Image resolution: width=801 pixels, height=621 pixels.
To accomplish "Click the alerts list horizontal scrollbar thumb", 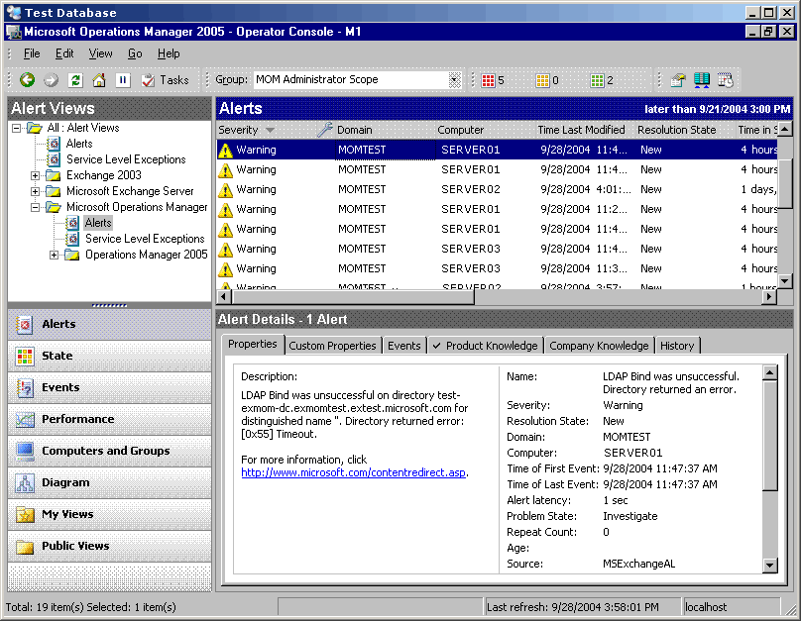I will [352, 297].
